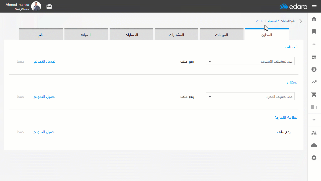Click Ahmed_hamza username text
This screenshot has width=321, height=181.
click(x=17, y=5)
